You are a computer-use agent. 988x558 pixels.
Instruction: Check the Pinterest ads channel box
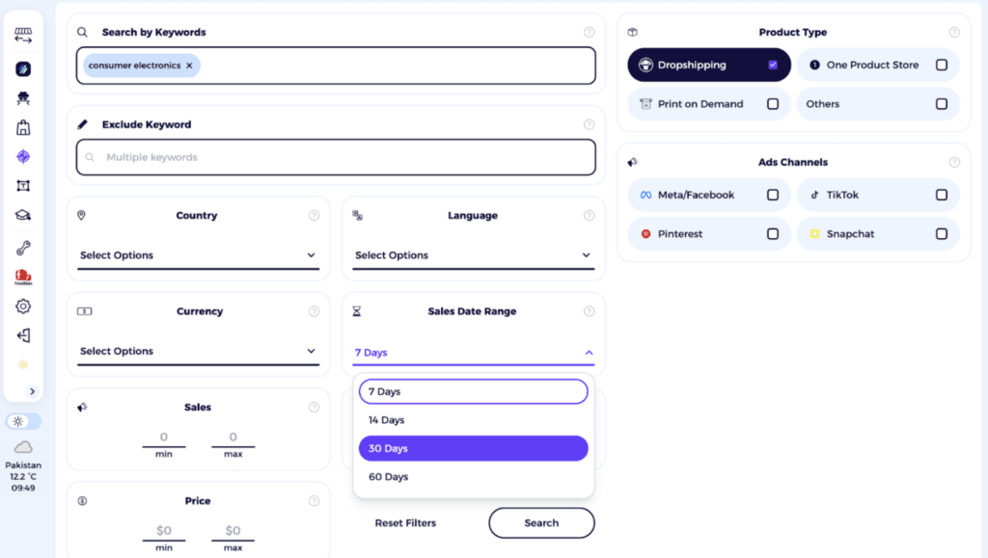(x=772, y=233)
